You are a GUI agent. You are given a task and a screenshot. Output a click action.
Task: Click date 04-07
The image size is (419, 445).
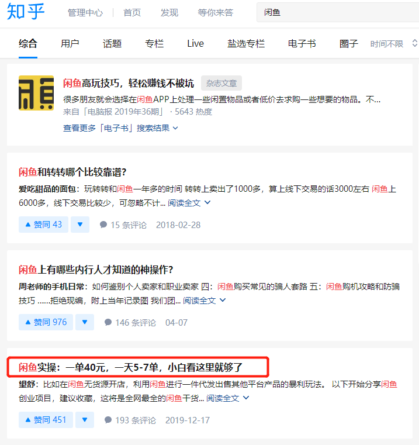[176, 323]
